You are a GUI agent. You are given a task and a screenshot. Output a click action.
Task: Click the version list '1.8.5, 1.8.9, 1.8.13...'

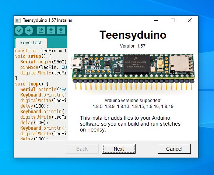pyautogui.click(x=133, y=106)
